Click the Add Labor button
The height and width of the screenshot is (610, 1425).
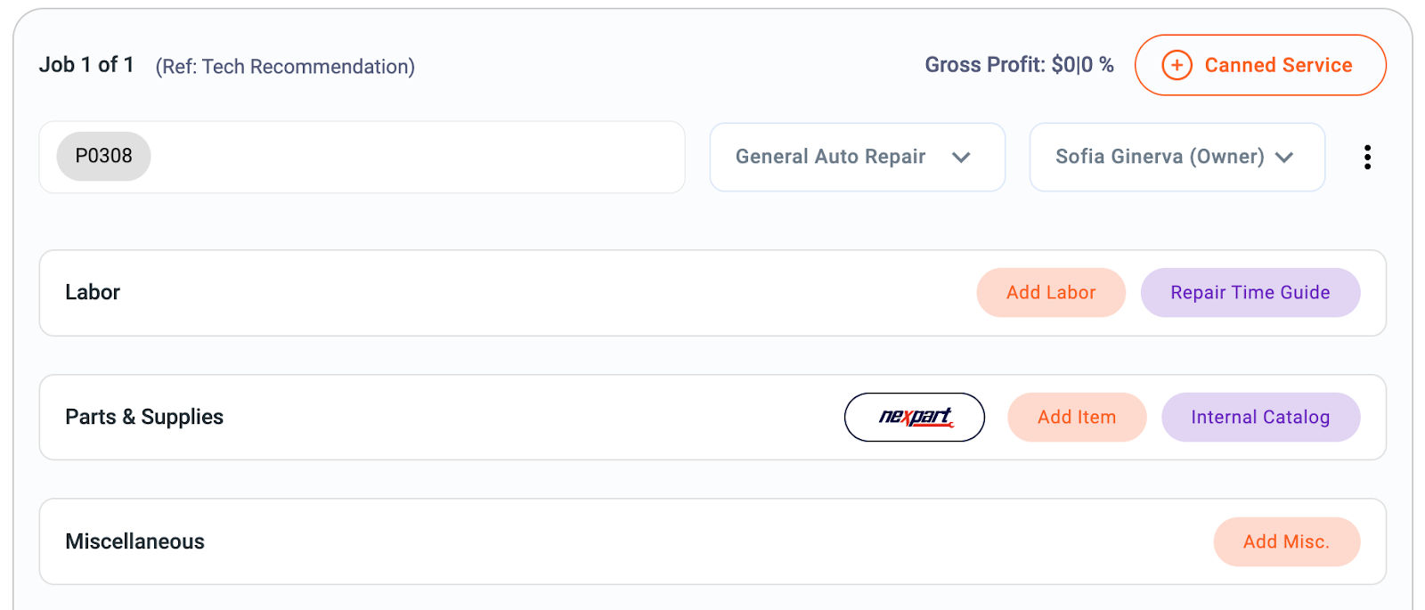pos(1051,292)
